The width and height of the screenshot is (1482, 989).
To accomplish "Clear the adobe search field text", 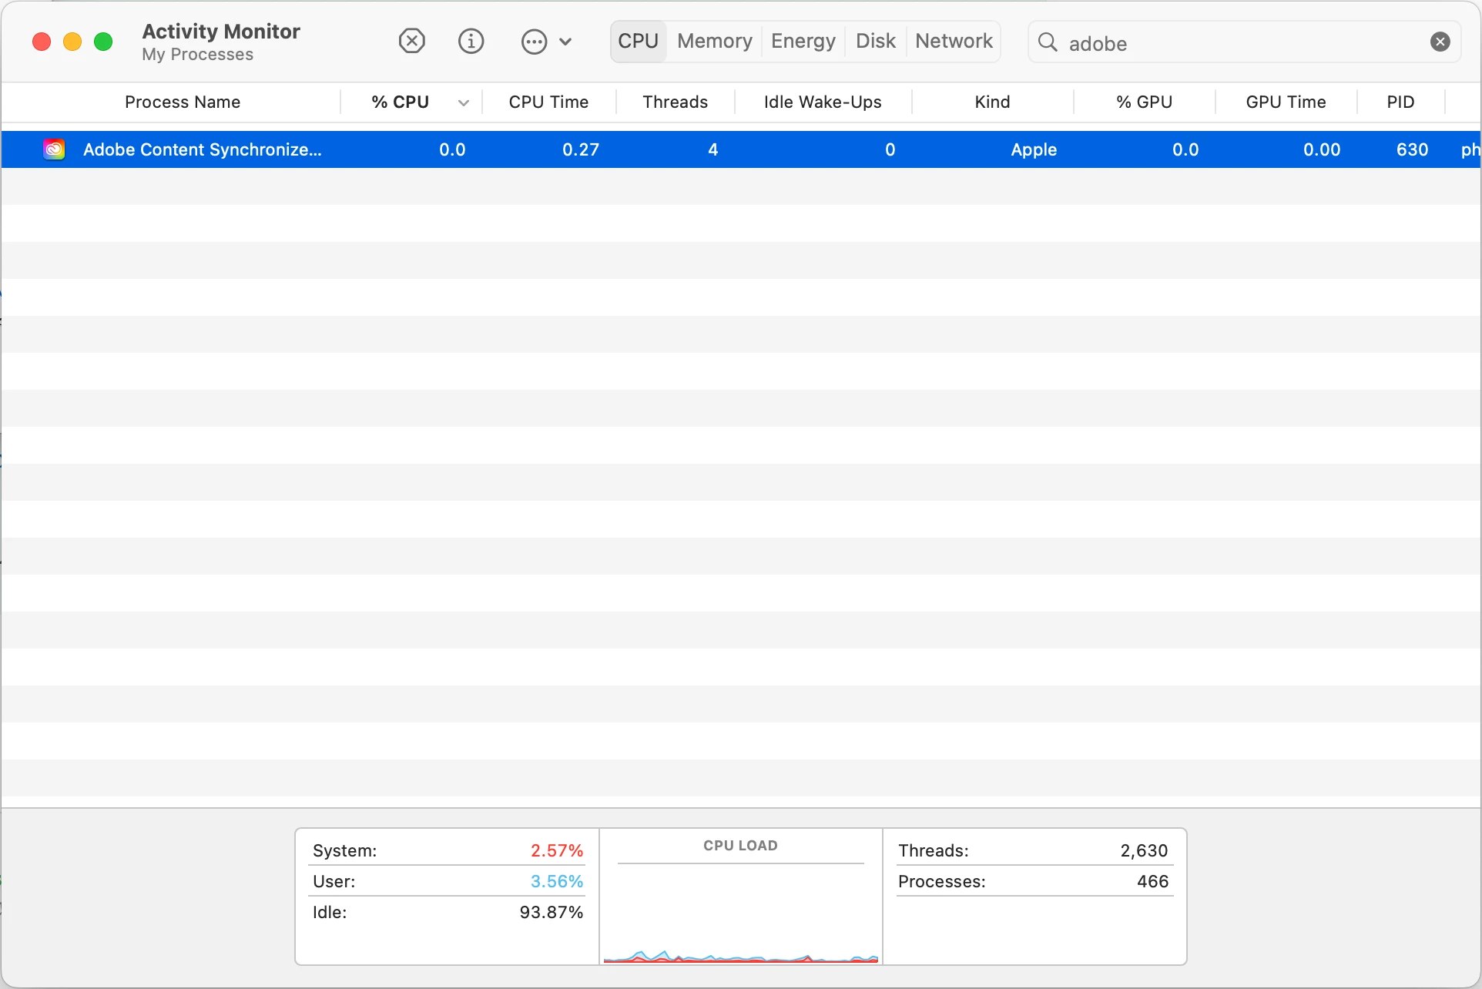I will click(x=1440, y=42).
